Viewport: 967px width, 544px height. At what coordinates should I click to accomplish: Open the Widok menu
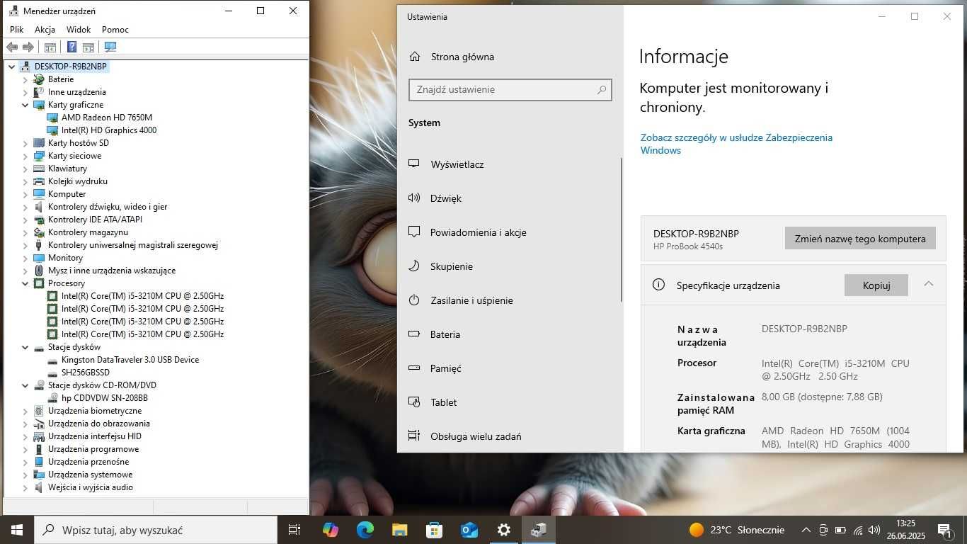pyautogui.click(x=79, y=30)
